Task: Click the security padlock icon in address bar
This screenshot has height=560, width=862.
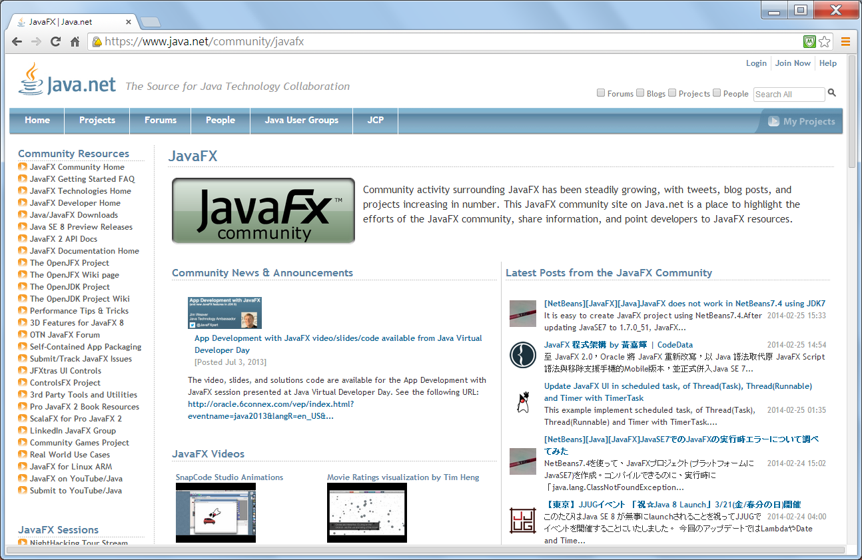Action: coord(97,41)
